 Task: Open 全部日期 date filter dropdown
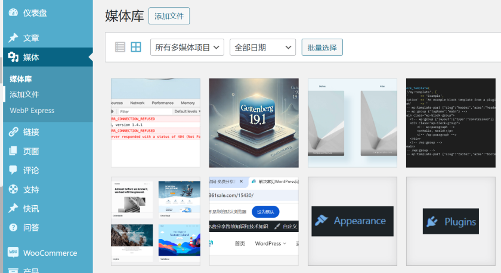(x=262, y=48)
